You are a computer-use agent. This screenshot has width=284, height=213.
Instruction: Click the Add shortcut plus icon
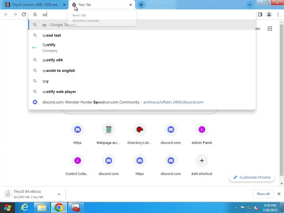pyautogui.click(x=202, y=161)
